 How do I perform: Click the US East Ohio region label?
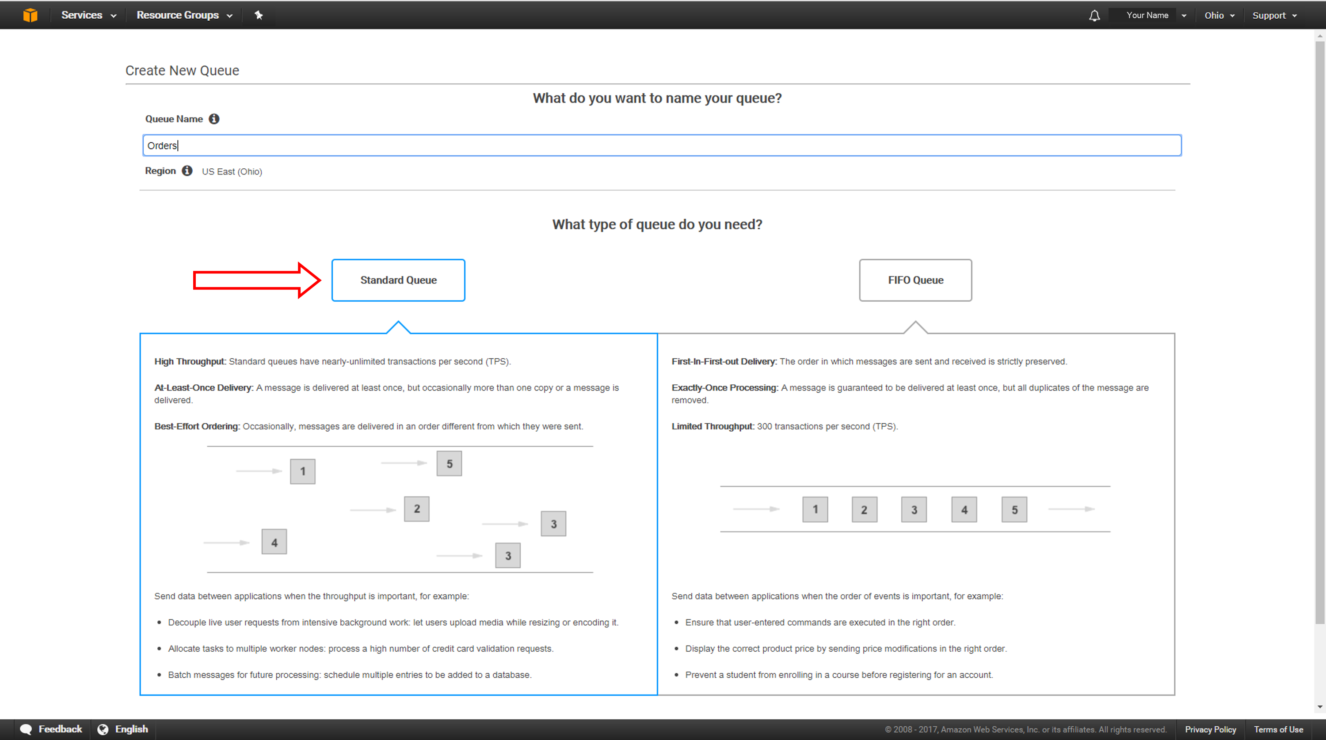coord(230,171)
